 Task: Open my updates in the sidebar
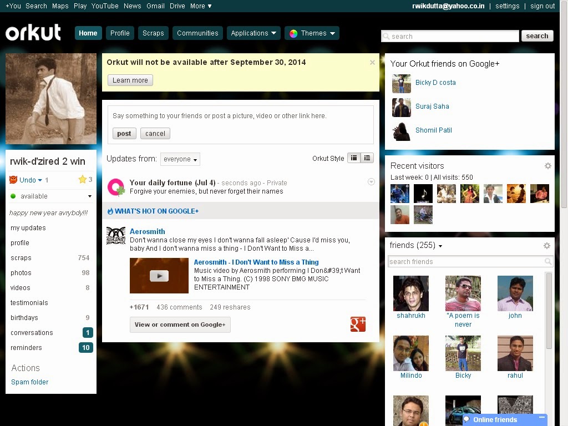tap(28, 228)
